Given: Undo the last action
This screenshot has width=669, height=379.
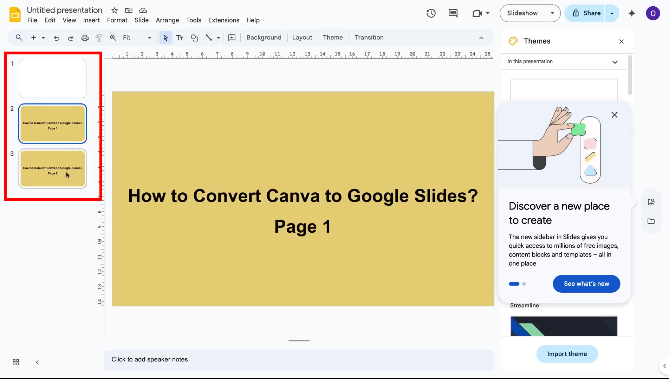Looking at the screenshot, I should [x=57, y=38].
